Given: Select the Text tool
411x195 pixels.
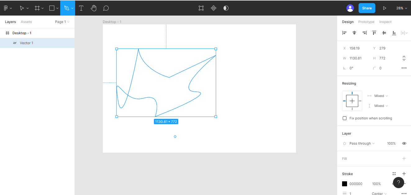Looking at the screenshot, I should pyautogui.click(x=81, y=8).
